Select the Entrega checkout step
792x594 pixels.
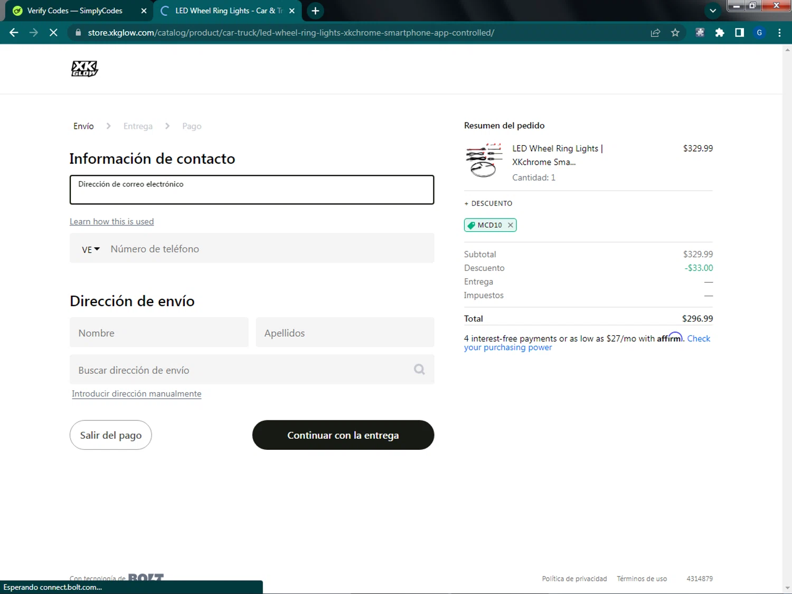(138, 126)
